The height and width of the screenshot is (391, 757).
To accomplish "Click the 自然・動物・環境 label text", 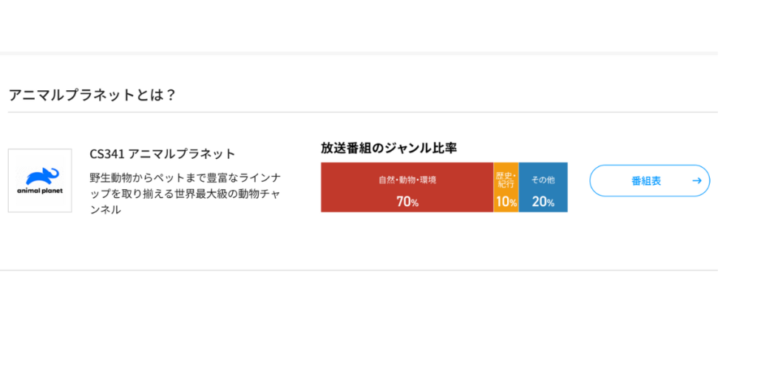I will [x=407, y=180].
